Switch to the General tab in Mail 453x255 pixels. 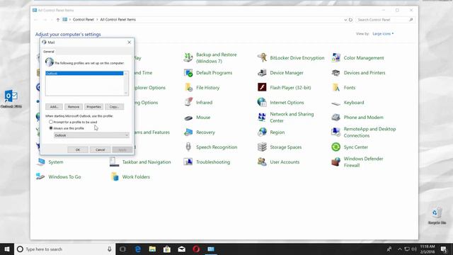click(x=49, y=52)
